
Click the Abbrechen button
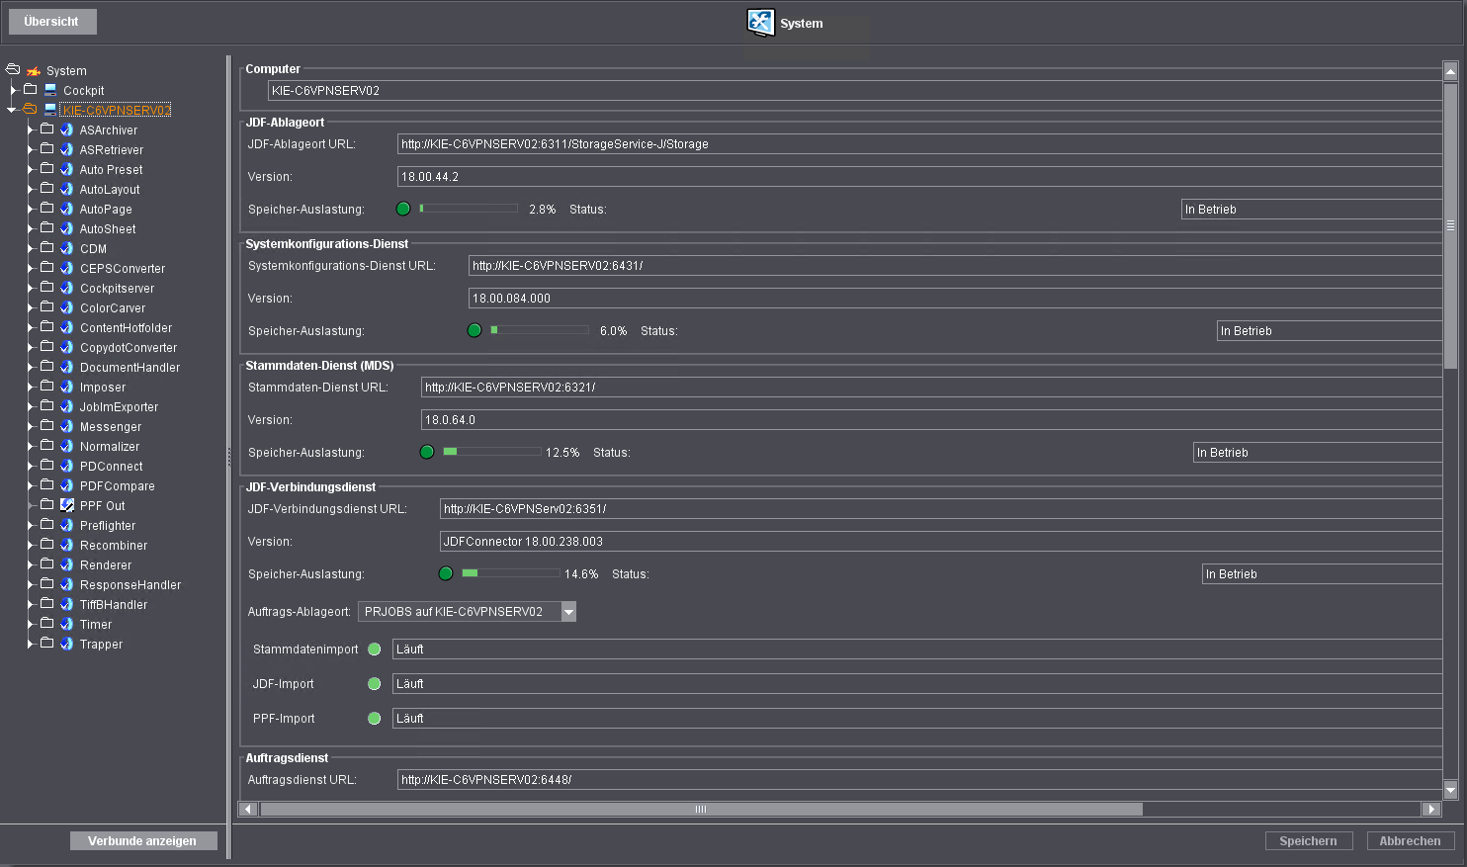pyautogui.click(x=1410, y=840)
